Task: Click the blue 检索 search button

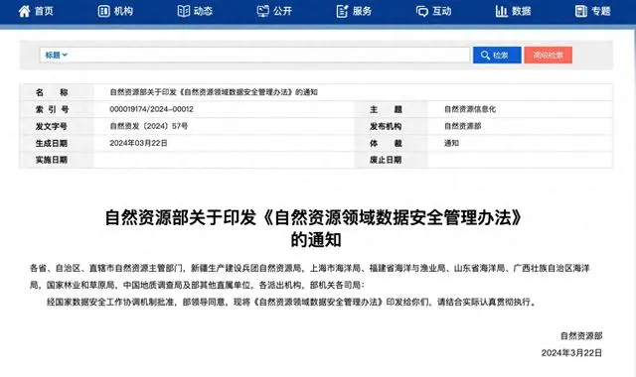Action: (x=497, y=56)
